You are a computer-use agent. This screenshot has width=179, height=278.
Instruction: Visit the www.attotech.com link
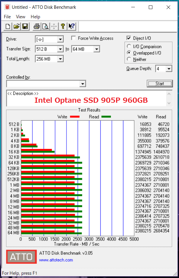56,260
